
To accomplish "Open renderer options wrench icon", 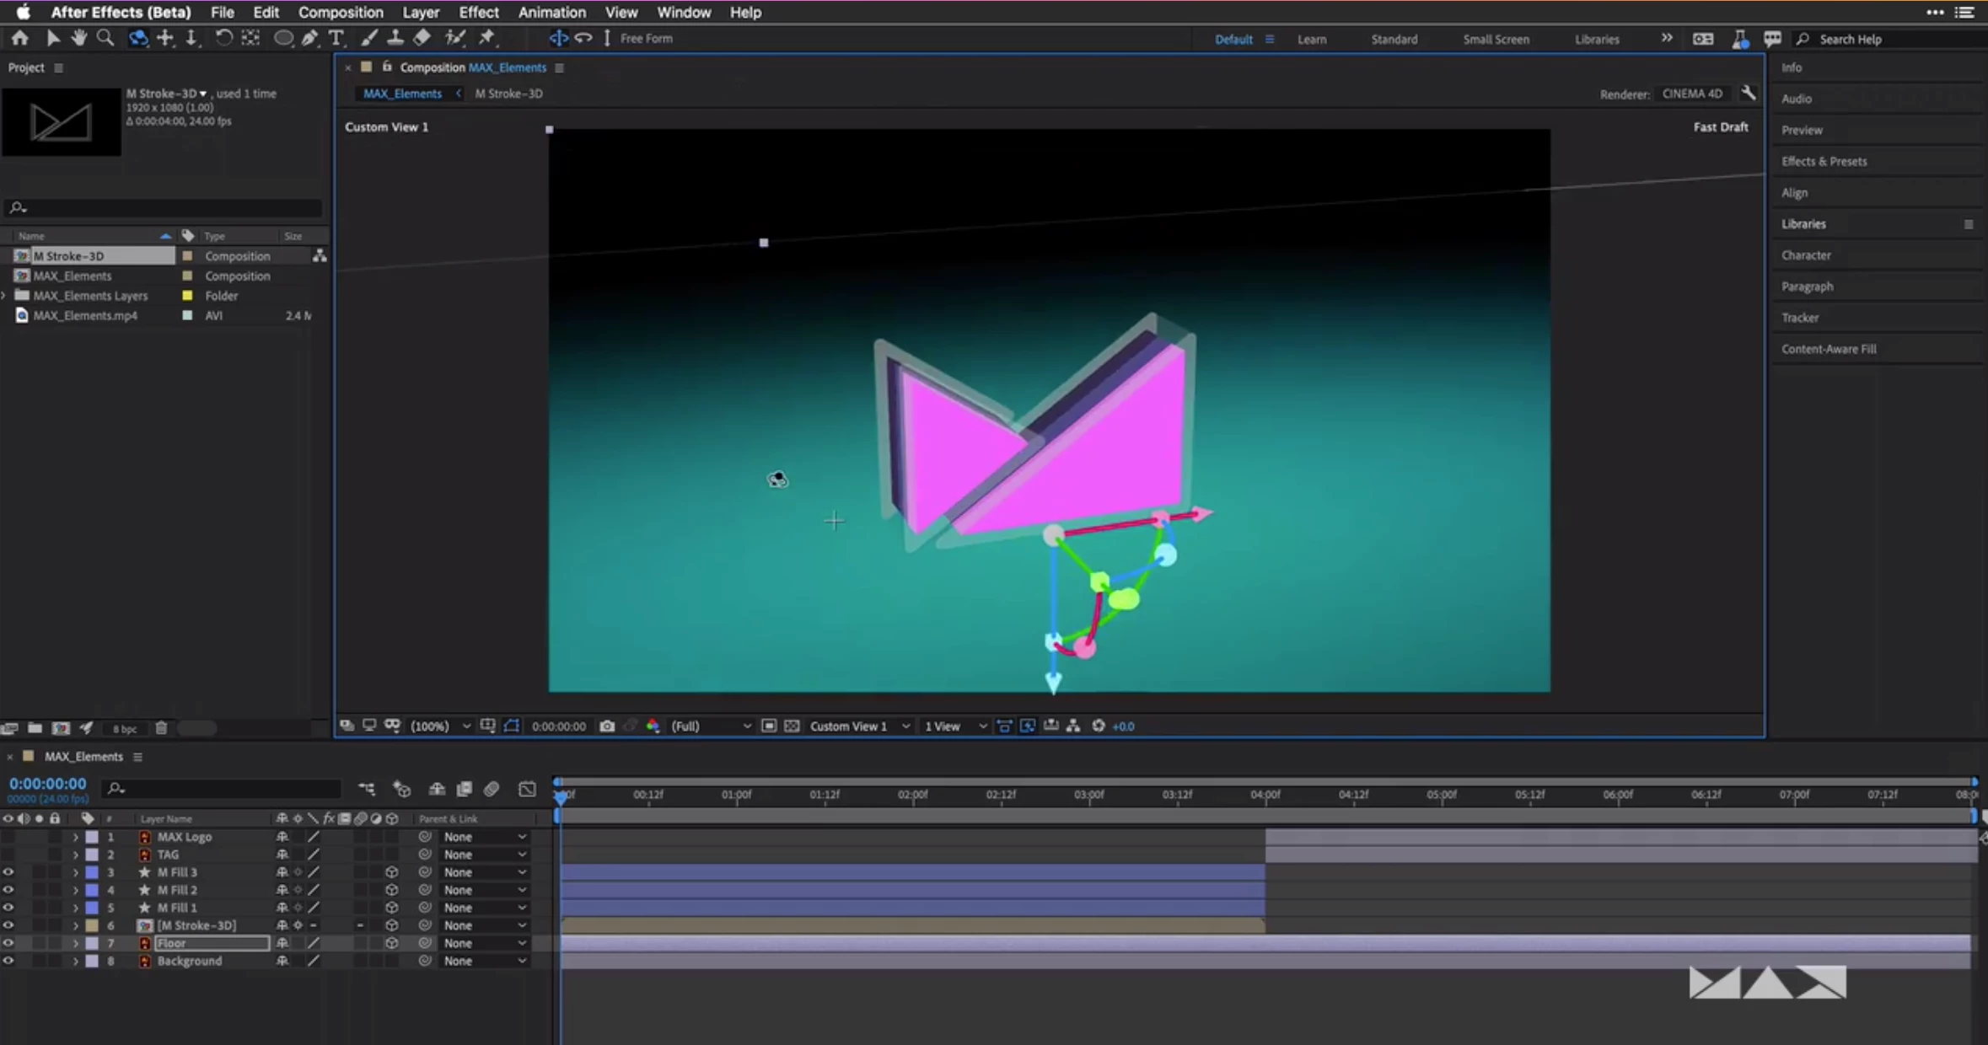I will coord(1748,94).
